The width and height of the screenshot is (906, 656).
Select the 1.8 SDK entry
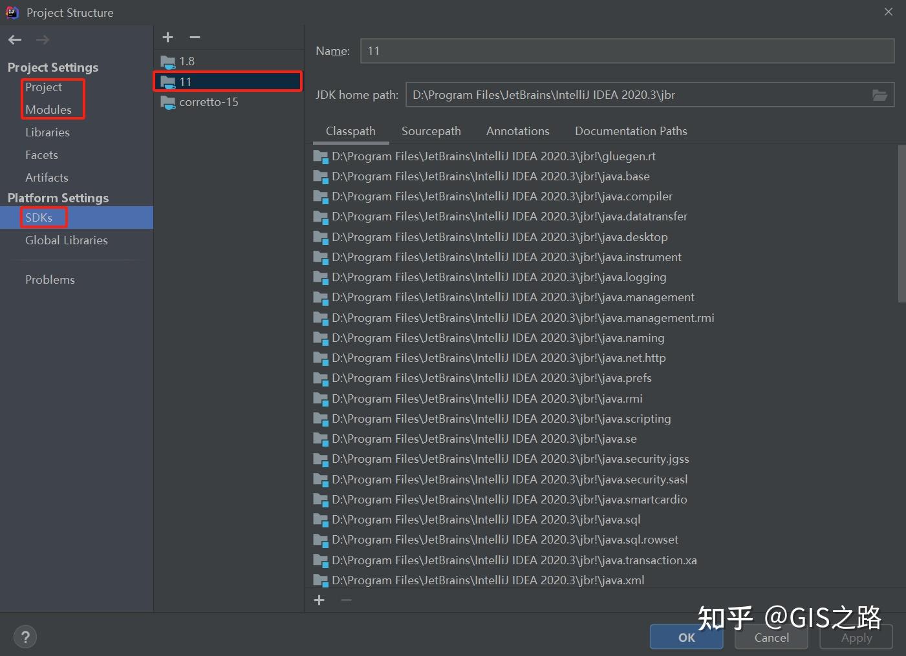tap(229, 61)
